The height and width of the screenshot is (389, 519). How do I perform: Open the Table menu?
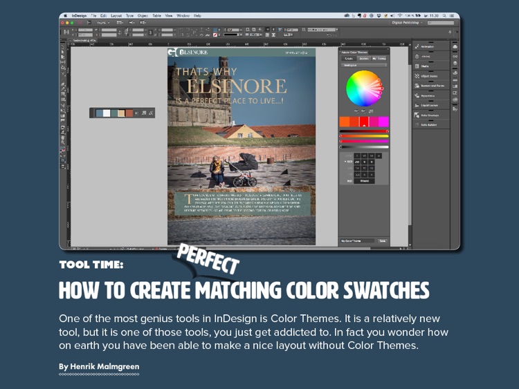pos(156,15)
